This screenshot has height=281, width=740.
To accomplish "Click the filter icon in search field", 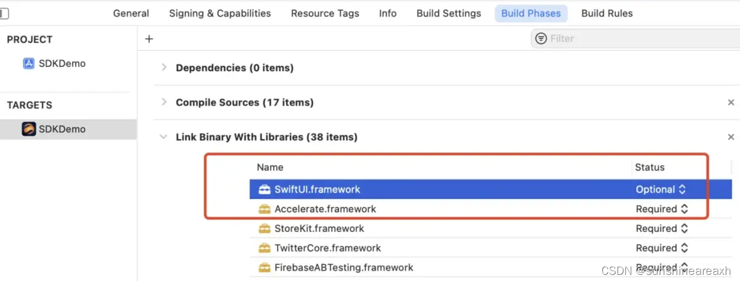I will (x=541, y=39).
